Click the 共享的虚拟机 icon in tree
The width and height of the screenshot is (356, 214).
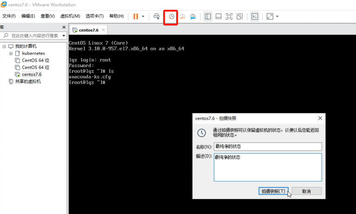click(x=11, y=81)
